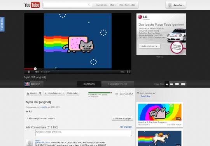Click Alle anzeigen comments link
The image size is (210, 146).
click(x=126, y=127)
